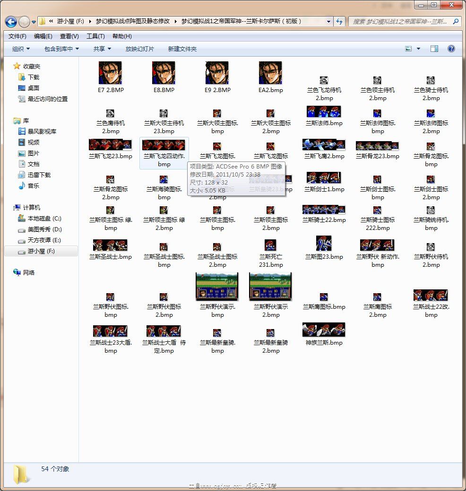Click the search magnifier icon
This screenshot has height=491, width=466.
(456, 21)
